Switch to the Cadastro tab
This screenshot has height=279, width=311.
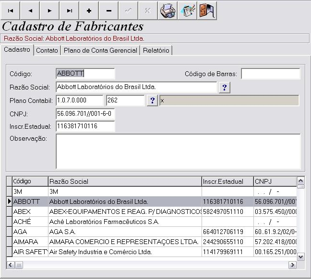coord(17,50)
